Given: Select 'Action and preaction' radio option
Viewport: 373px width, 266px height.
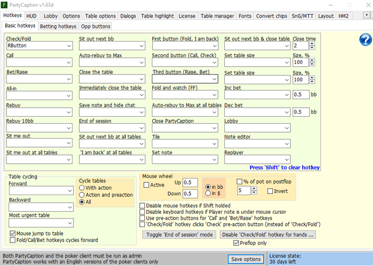Looking at the screenshot, I should pos(82,195).
